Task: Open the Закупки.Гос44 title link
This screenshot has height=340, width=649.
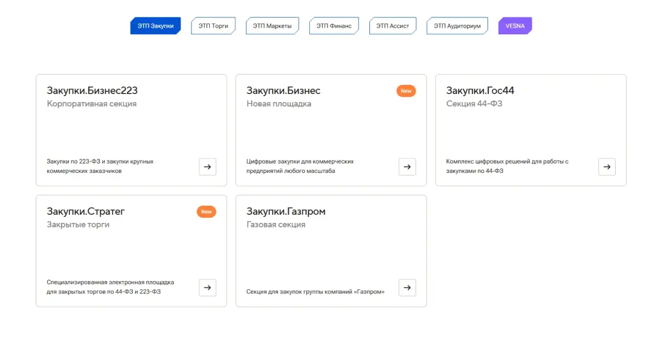Action: pyautogui.click(x=480, y=90)
